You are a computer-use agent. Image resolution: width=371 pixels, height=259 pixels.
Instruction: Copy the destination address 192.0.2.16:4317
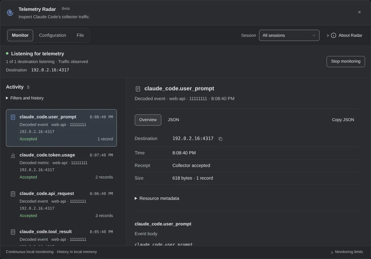[x=220, y=139]
